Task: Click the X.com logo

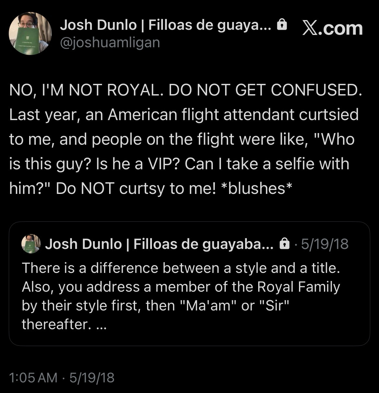Action: (332, 28)
